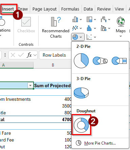The width and height of the screenshot is (130, 150).
Task: Click the pie or doughnut chart icon
Action: (x=75, y=37)
